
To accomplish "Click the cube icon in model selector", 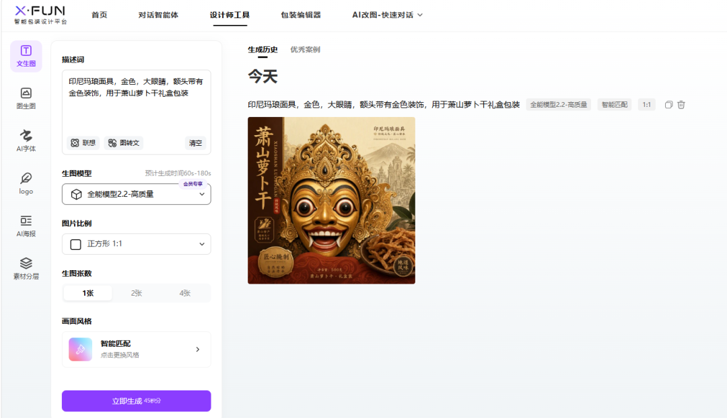I will (76, 194).
